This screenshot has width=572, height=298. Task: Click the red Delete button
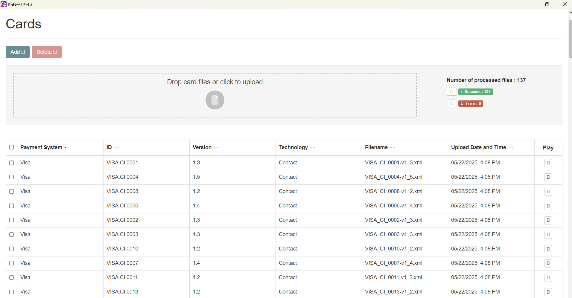pos(47,52)
